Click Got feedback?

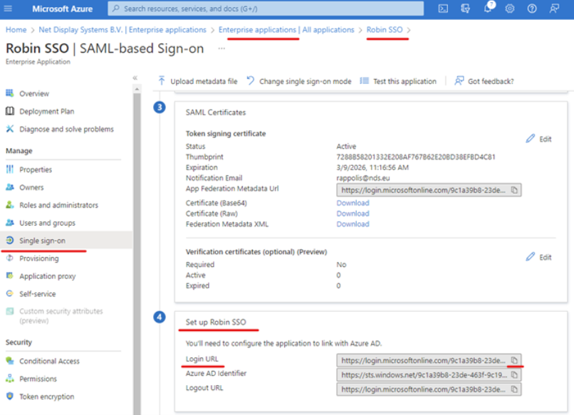484,81
